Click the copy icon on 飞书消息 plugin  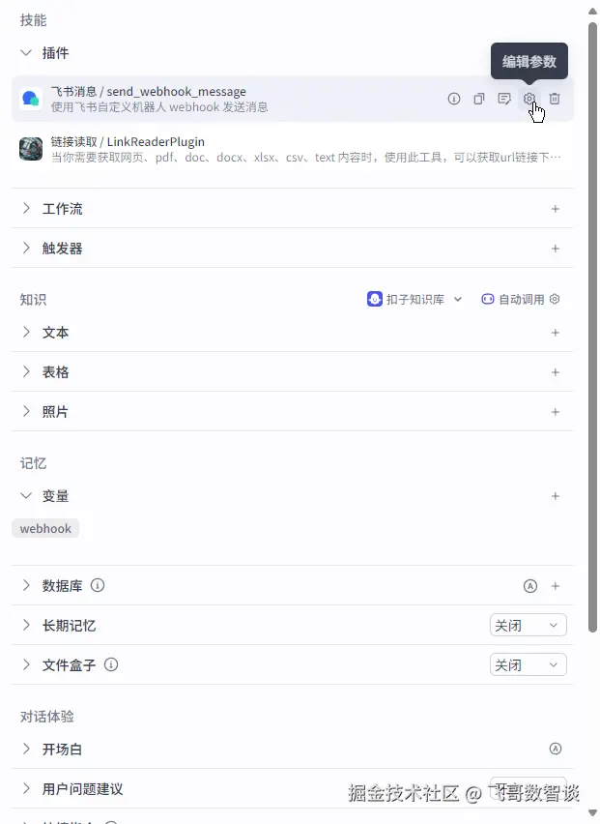pos(478,99)
